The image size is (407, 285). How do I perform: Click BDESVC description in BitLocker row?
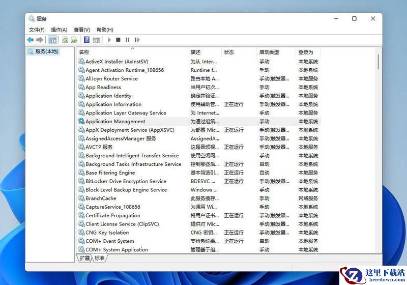click(x=202, y=181)
